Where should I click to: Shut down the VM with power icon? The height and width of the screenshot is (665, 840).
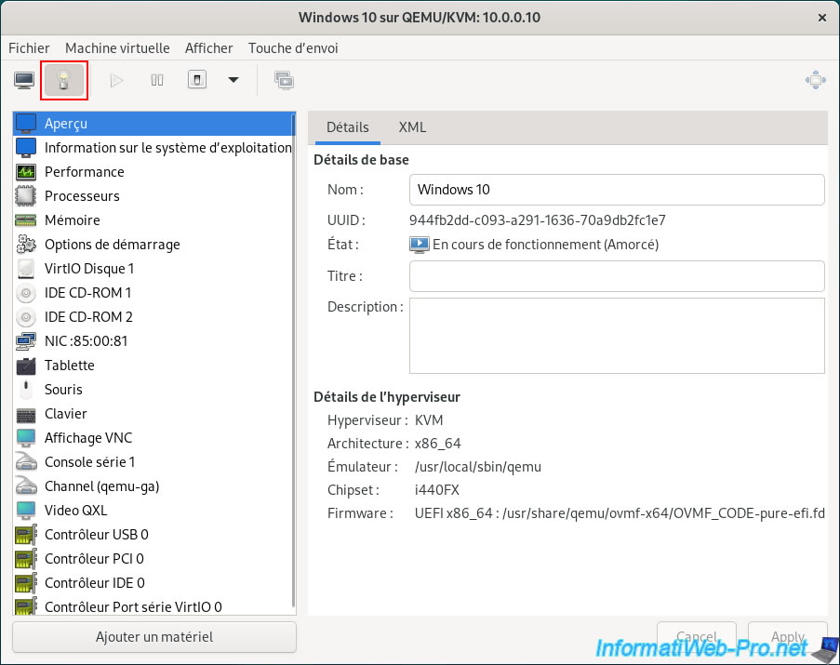click(197, 80)
